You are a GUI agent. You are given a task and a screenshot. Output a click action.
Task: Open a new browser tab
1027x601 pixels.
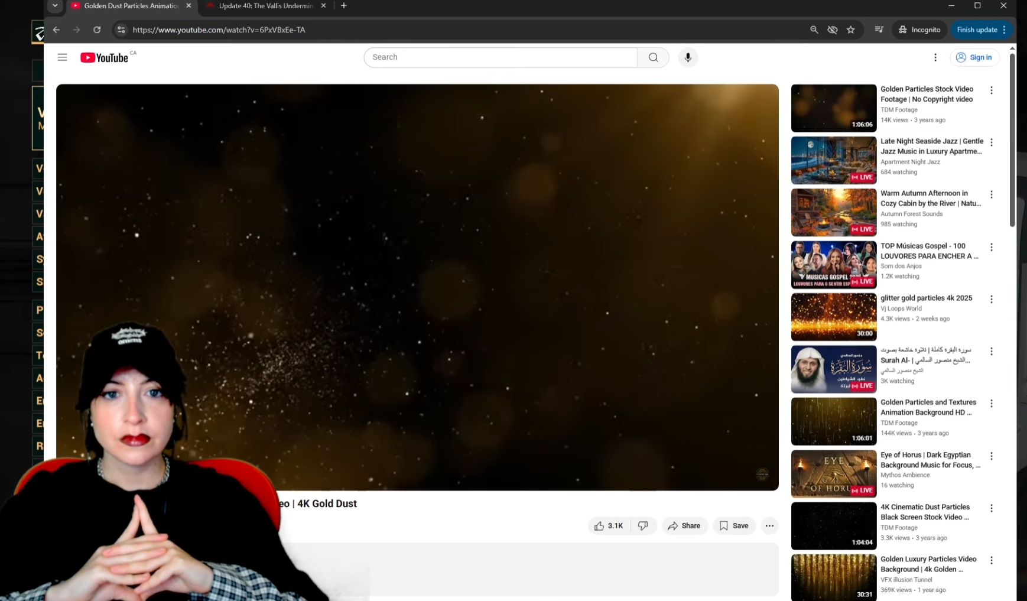click(x=344, y=6)
